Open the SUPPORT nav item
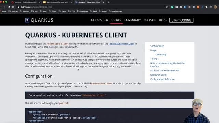Screen dimensions: 219x123 point(150,20)
